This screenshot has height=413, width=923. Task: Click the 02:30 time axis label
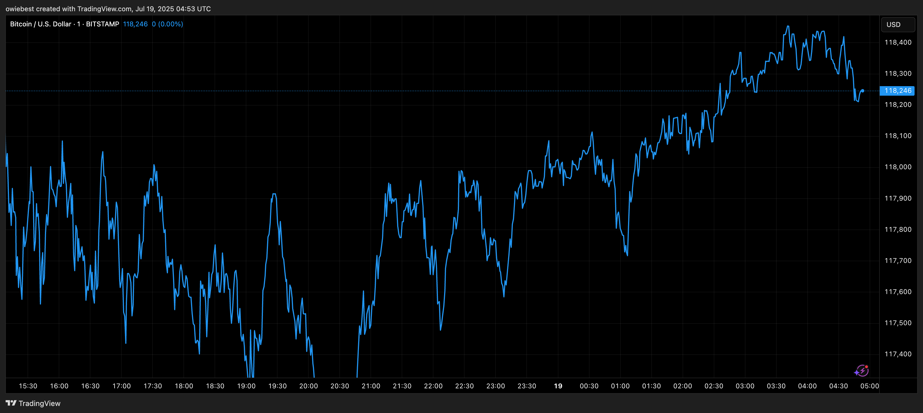tap(714, 386)
